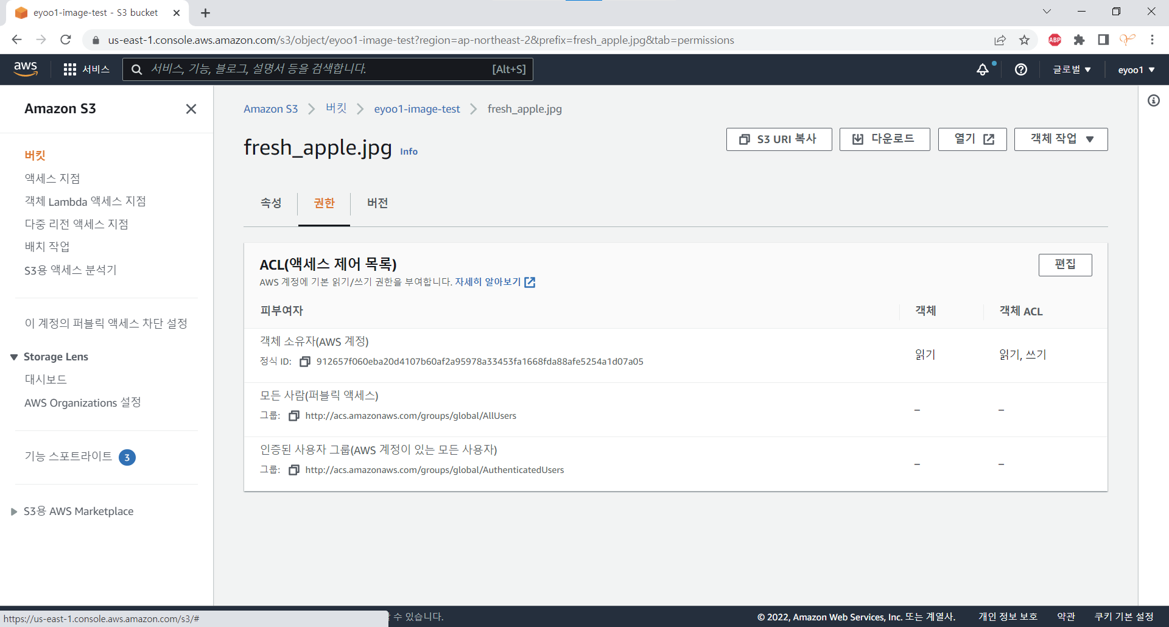Reload the current page
The width and height of the screenshot is (1169, 627).
pos(66,40)
